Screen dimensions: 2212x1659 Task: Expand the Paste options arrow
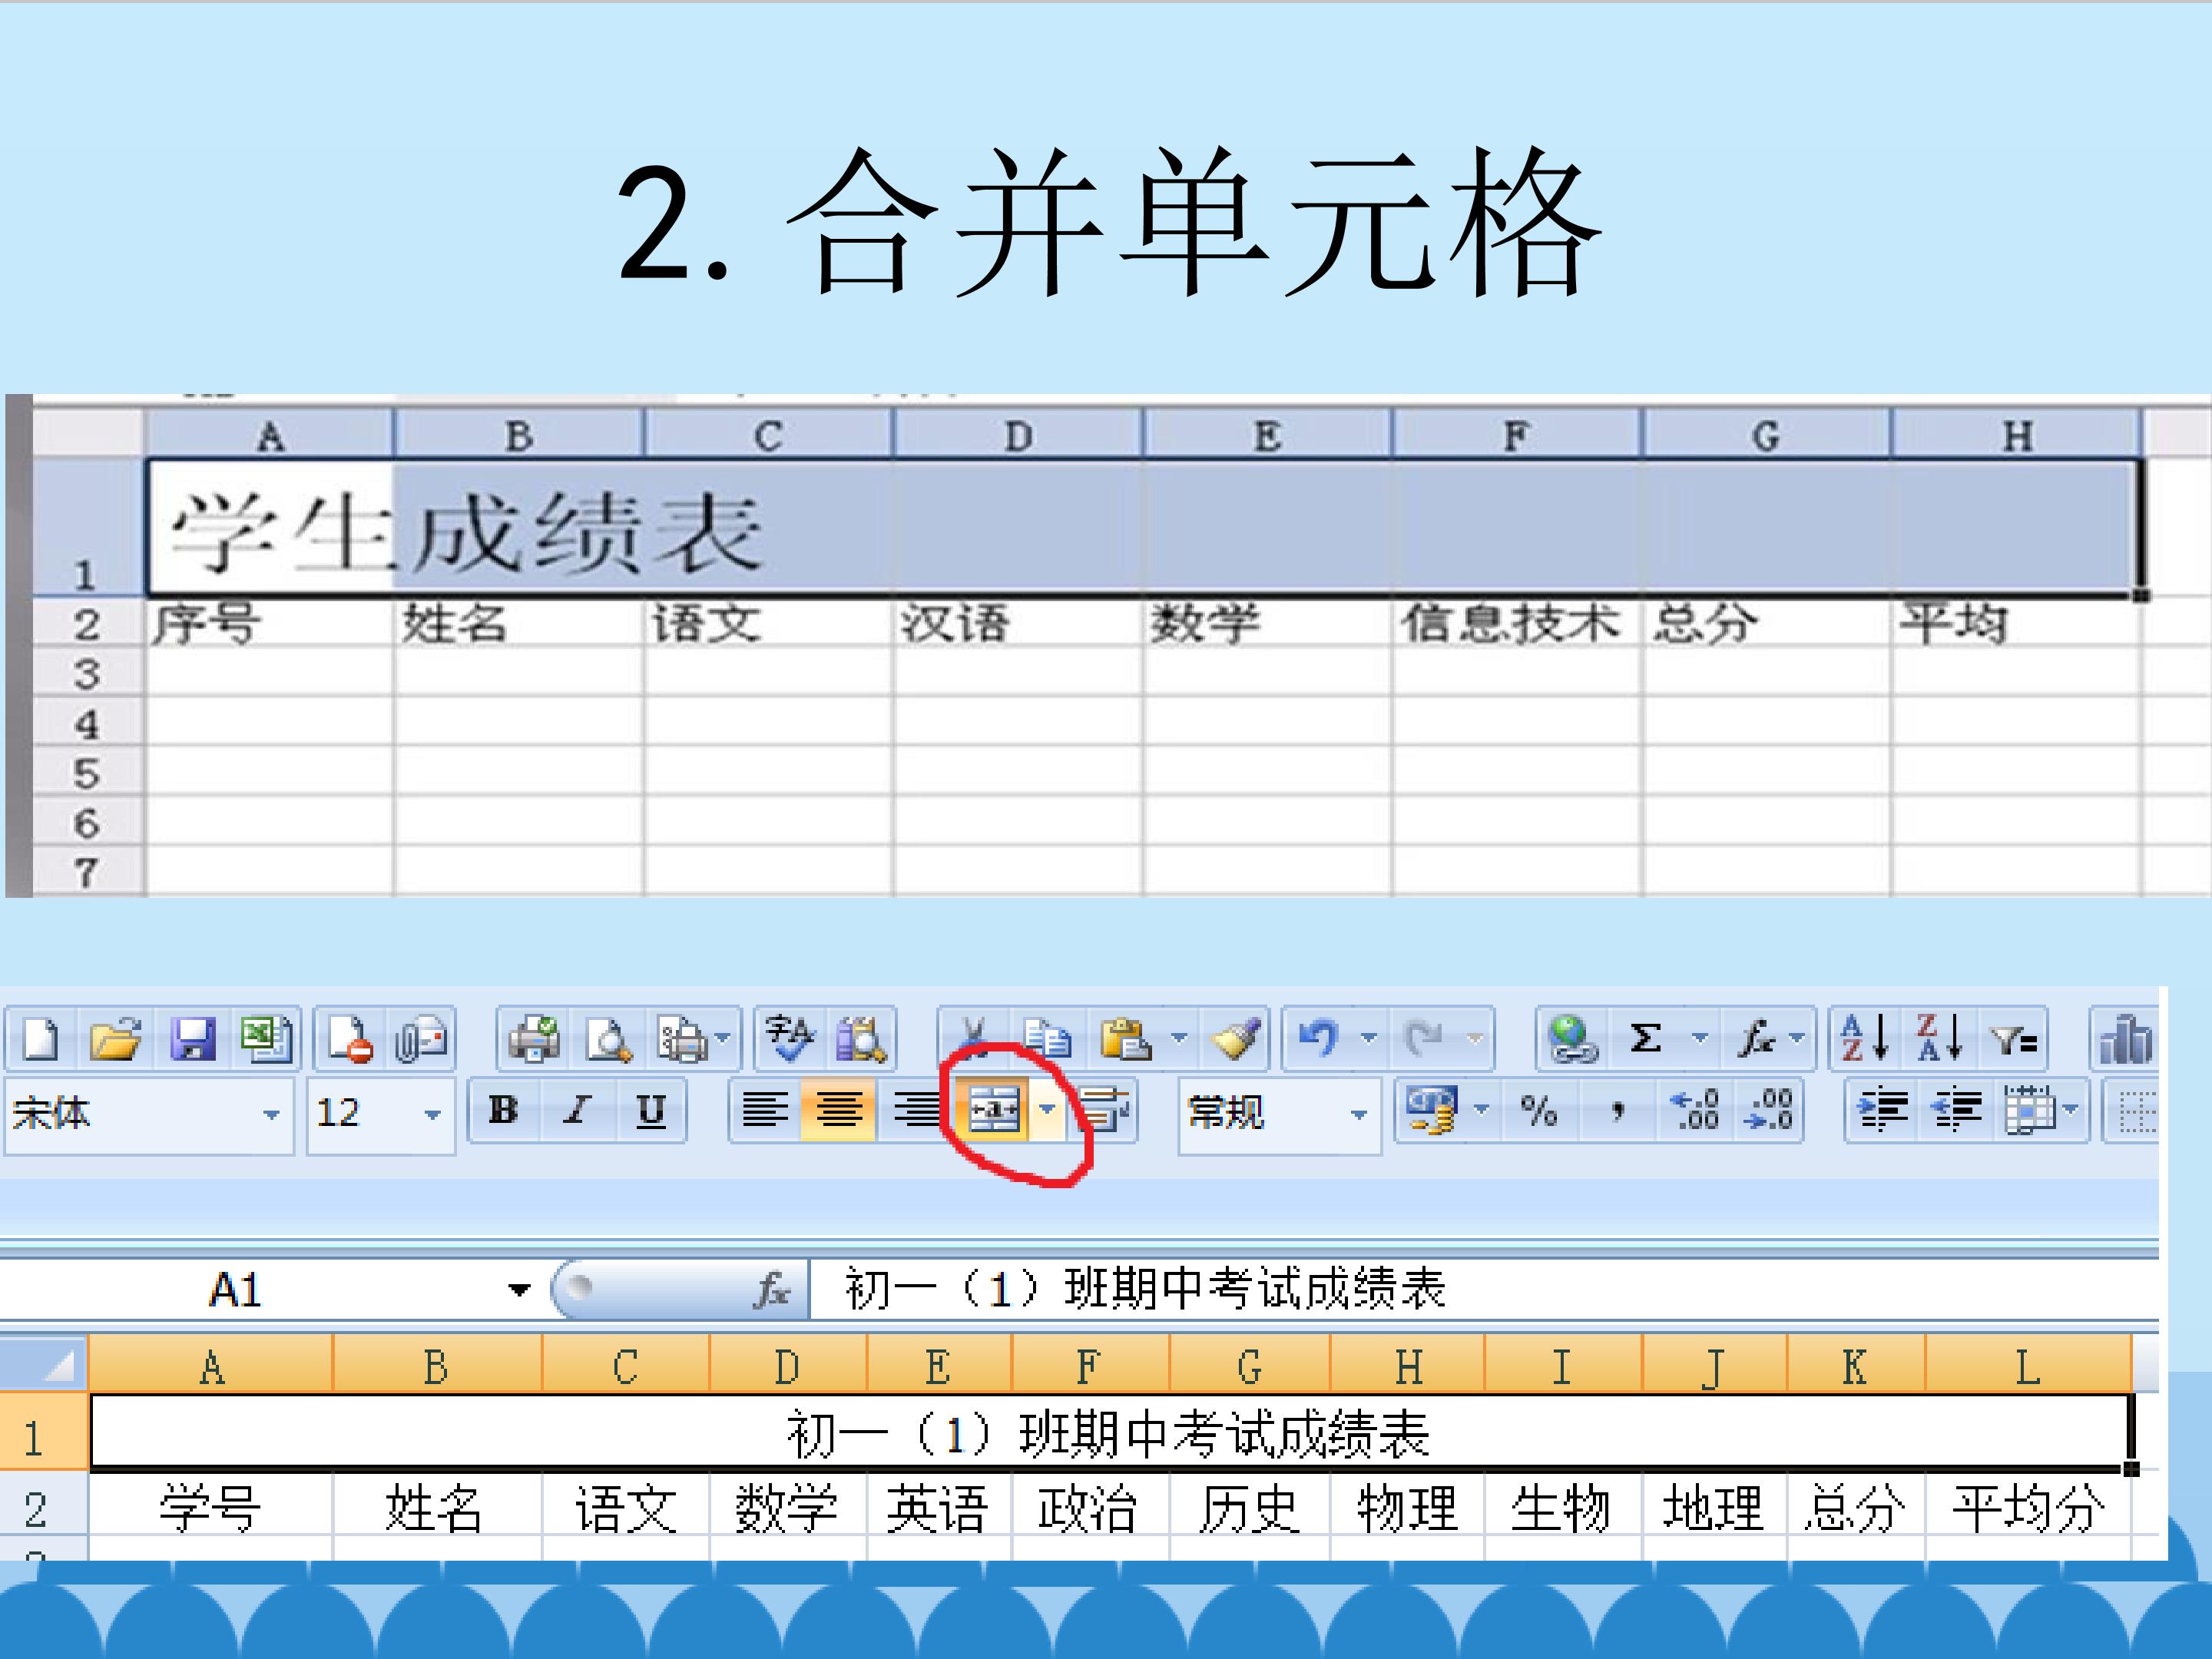tap(1180, 1038)
